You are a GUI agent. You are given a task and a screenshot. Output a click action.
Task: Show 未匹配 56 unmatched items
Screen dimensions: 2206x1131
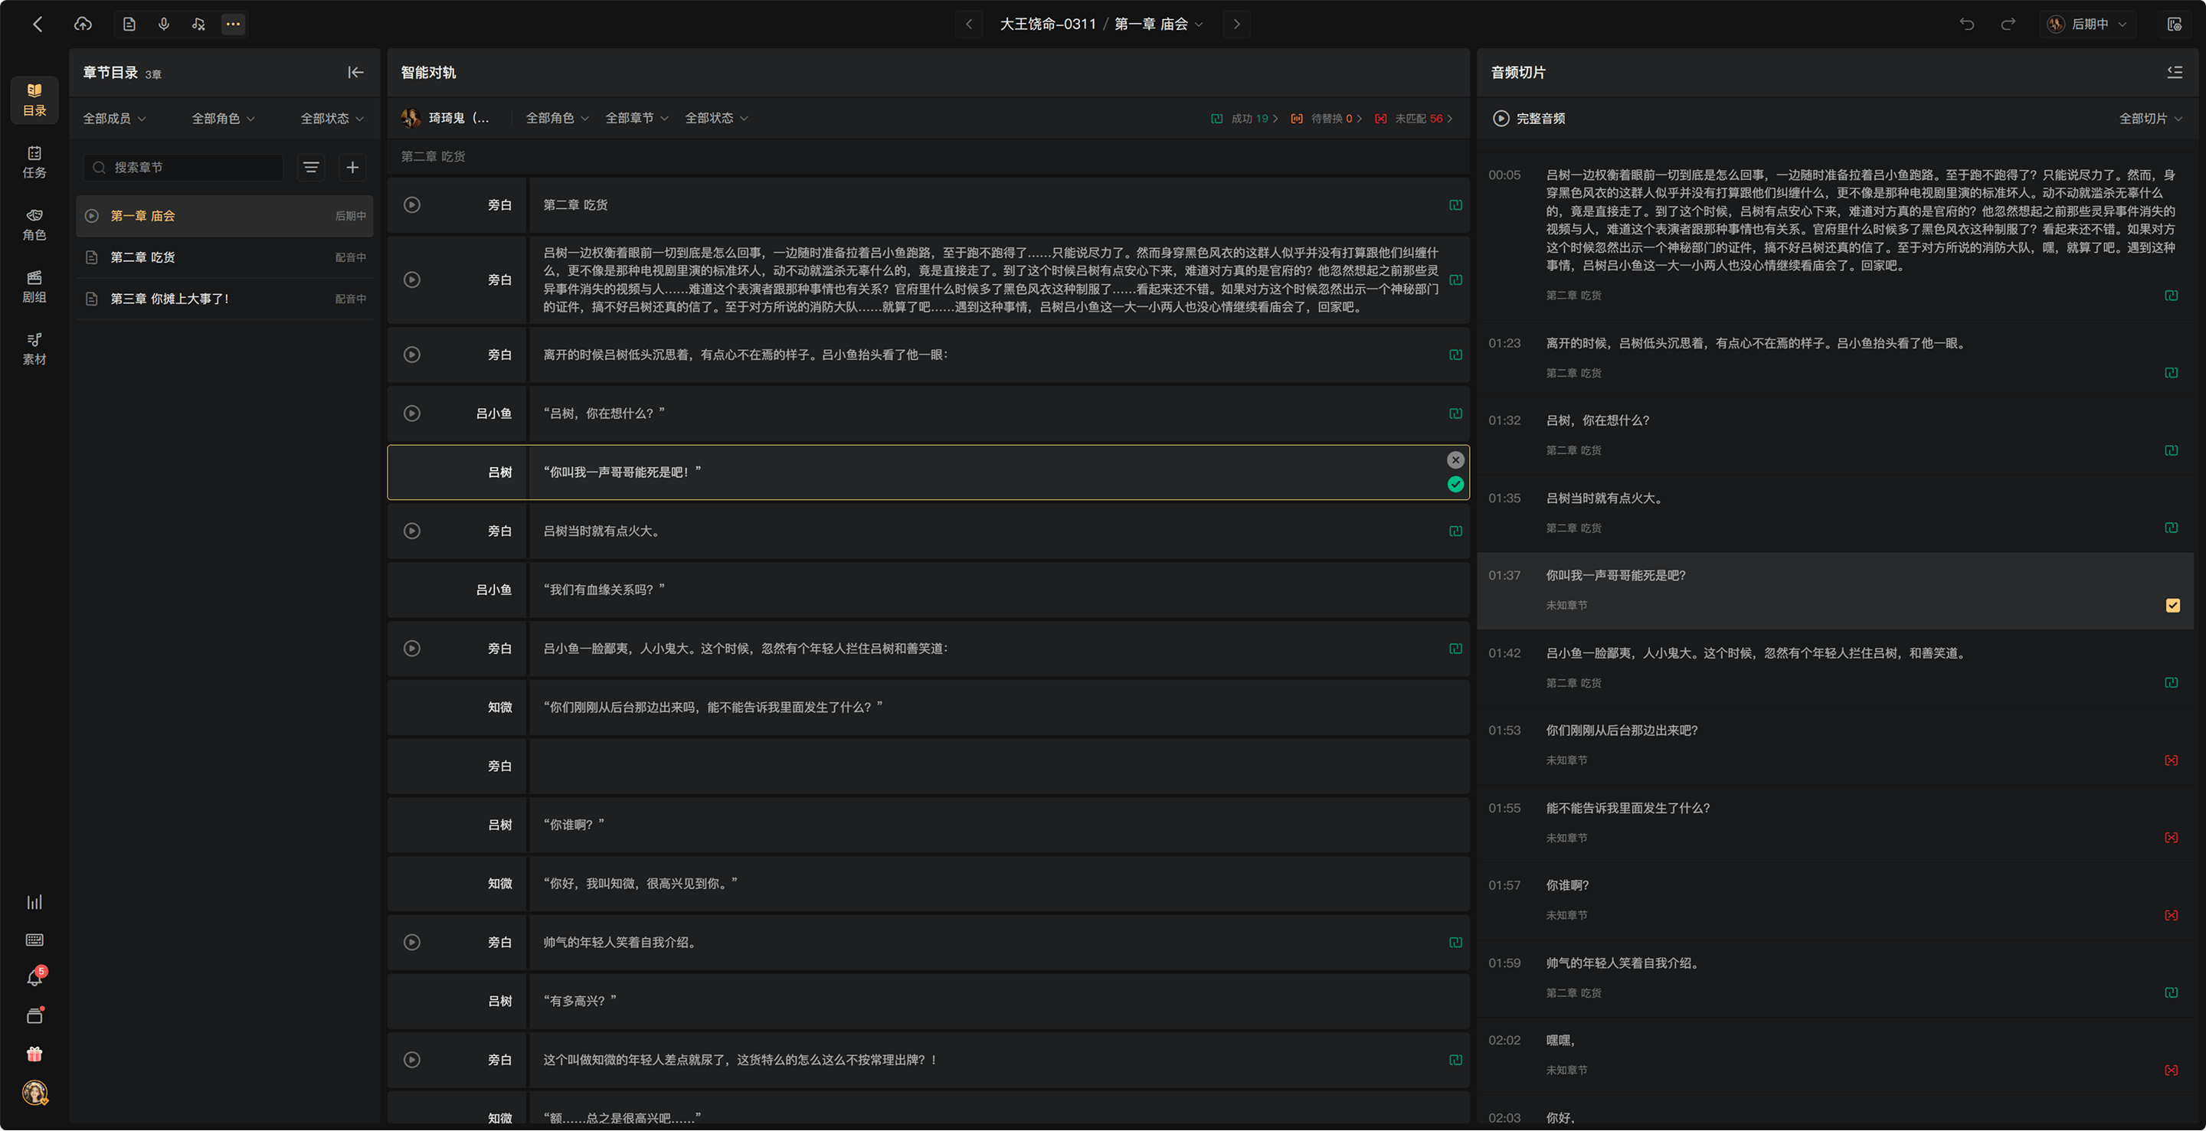pyautogui.click(x=1414, y=119)
